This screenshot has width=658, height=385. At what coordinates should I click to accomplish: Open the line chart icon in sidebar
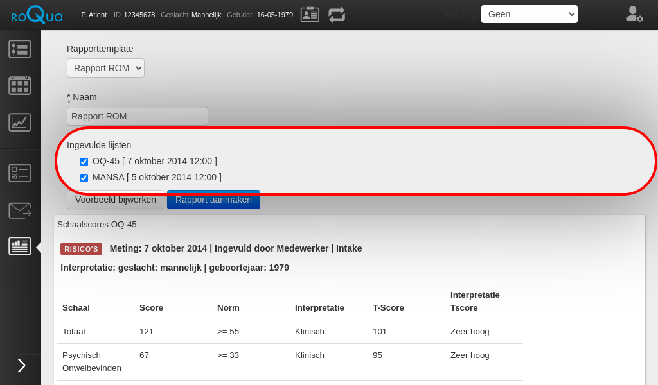click(x=19, y=122)
